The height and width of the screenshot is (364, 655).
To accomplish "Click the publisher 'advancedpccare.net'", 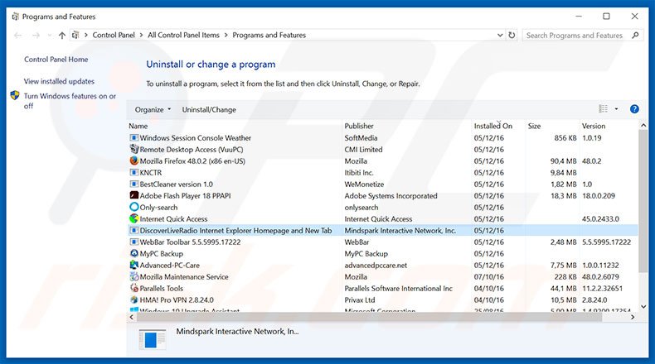I will point(376,266).
